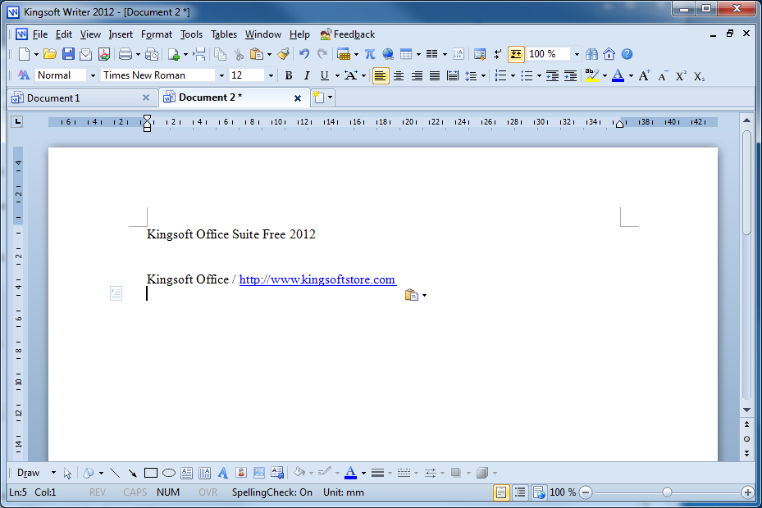The height and width of the screenshot is (508, 762).
Task: Click the zoom in plus button
Action: point(747,492)
